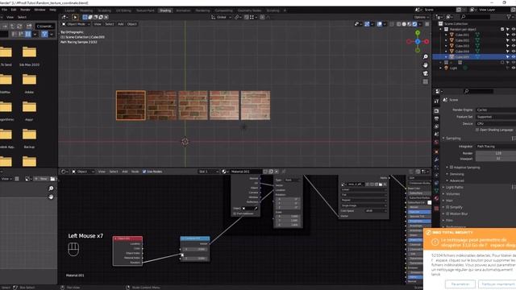The image size is (516, 290).
Task: Click the pan hand icon in the image editor
Action: pos(51,197)
